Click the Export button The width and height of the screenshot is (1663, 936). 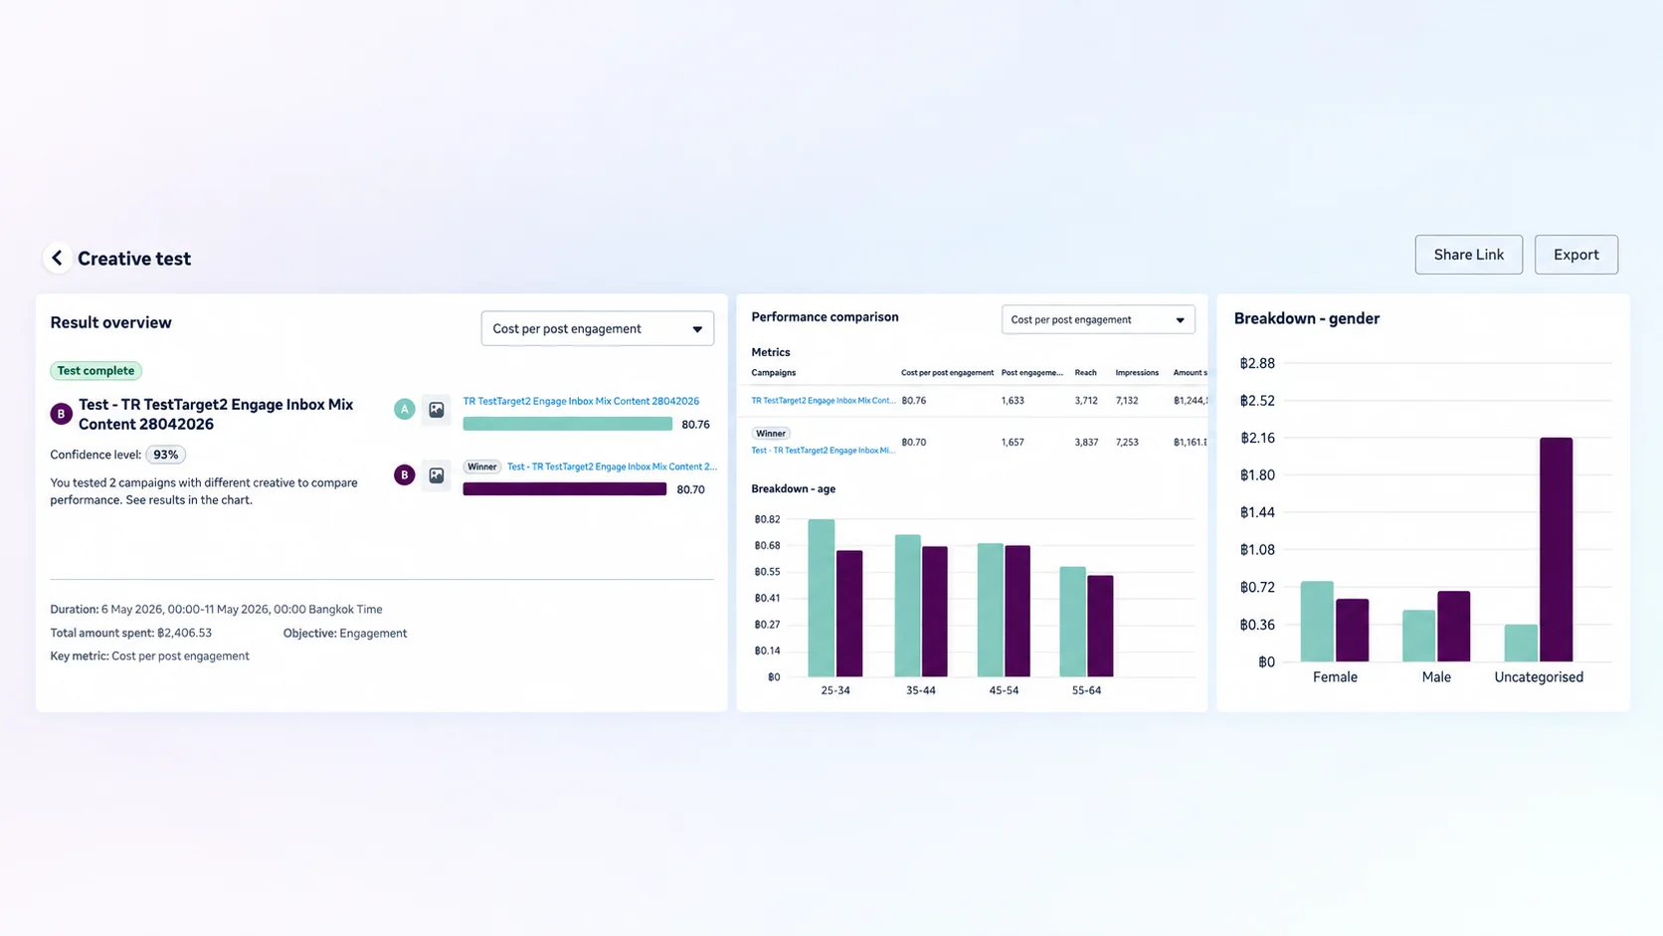(x=1575, y=255)
